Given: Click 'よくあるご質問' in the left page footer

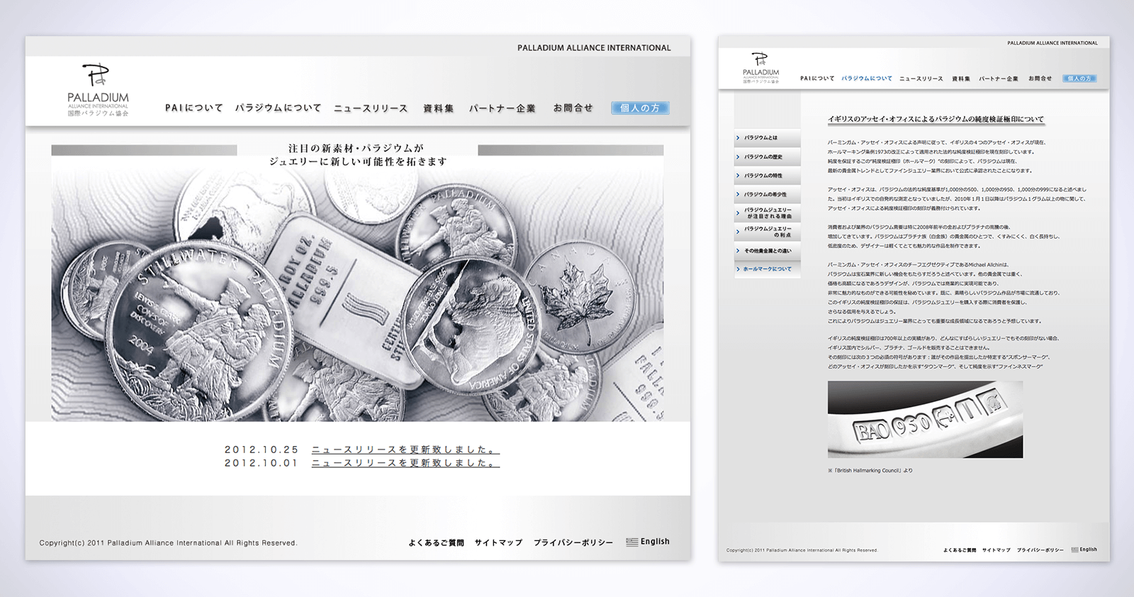Looking at the screenshot, I should click(436, 542).
